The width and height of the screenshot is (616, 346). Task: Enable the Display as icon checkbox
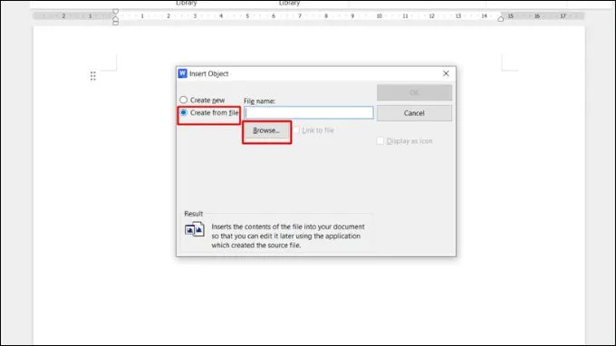click(380, 140)
